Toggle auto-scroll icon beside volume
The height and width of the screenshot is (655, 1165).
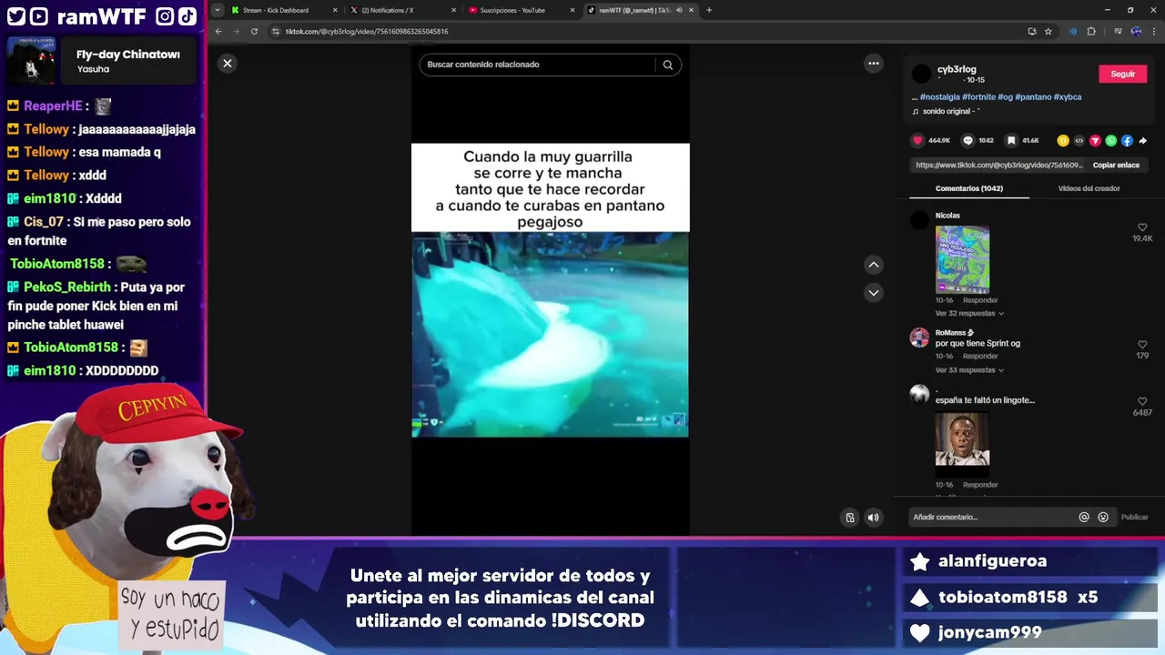coord(850,518)
